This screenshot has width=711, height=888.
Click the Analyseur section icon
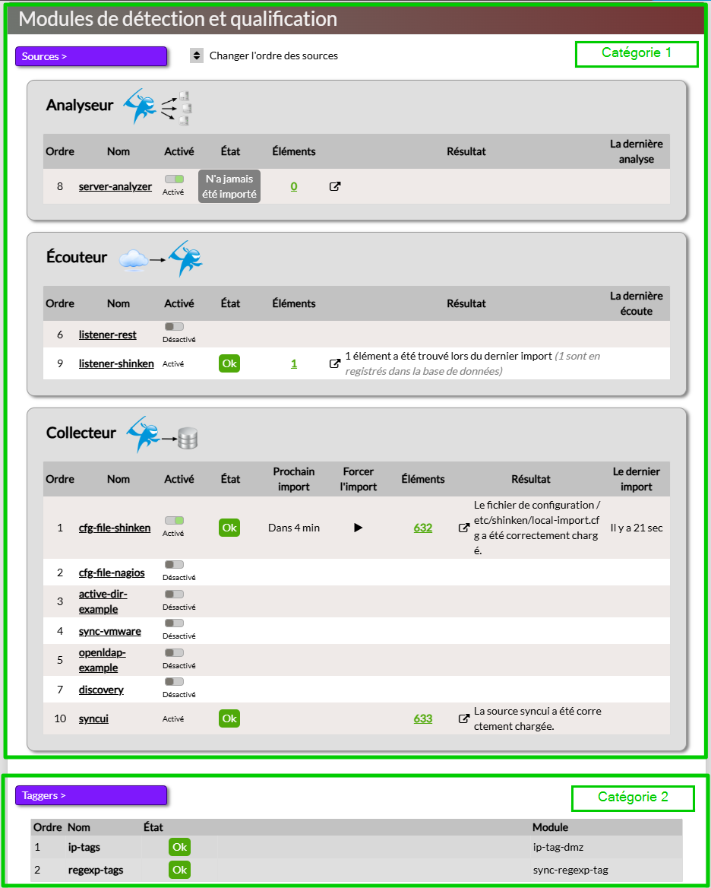[x=161, y=106]
